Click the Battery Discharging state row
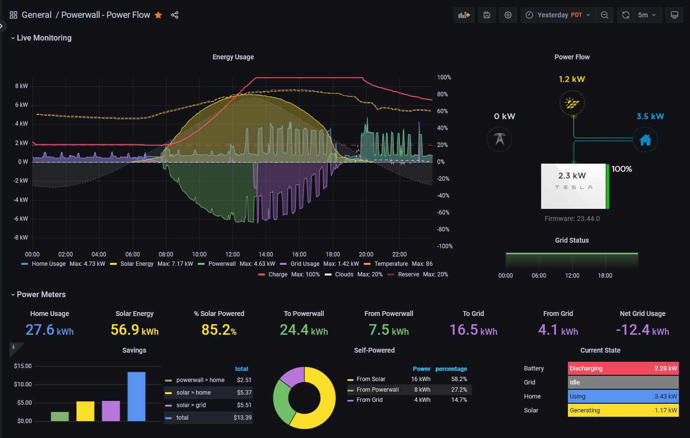The height and width of the screenshot is (438, 690). pyautogui.click(x=623, y=369)
